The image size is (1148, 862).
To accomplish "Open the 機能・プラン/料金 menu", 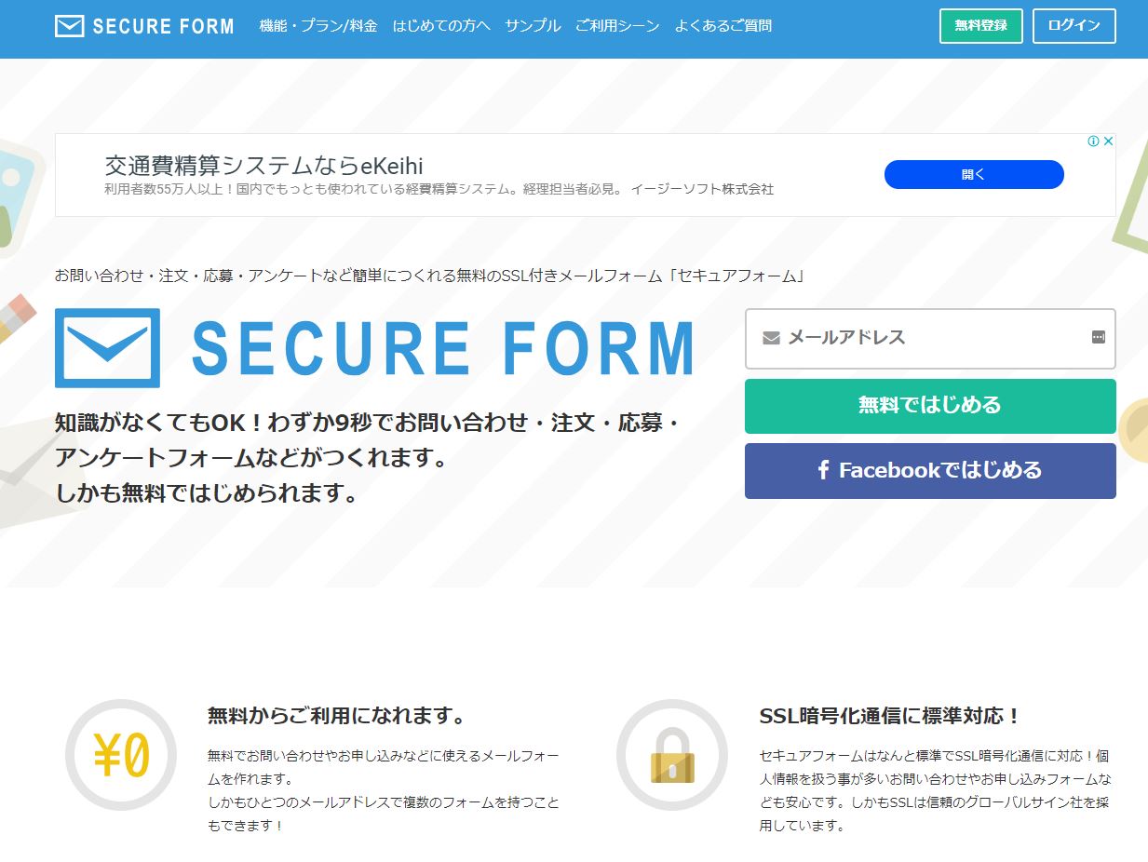I will (318, 26).
